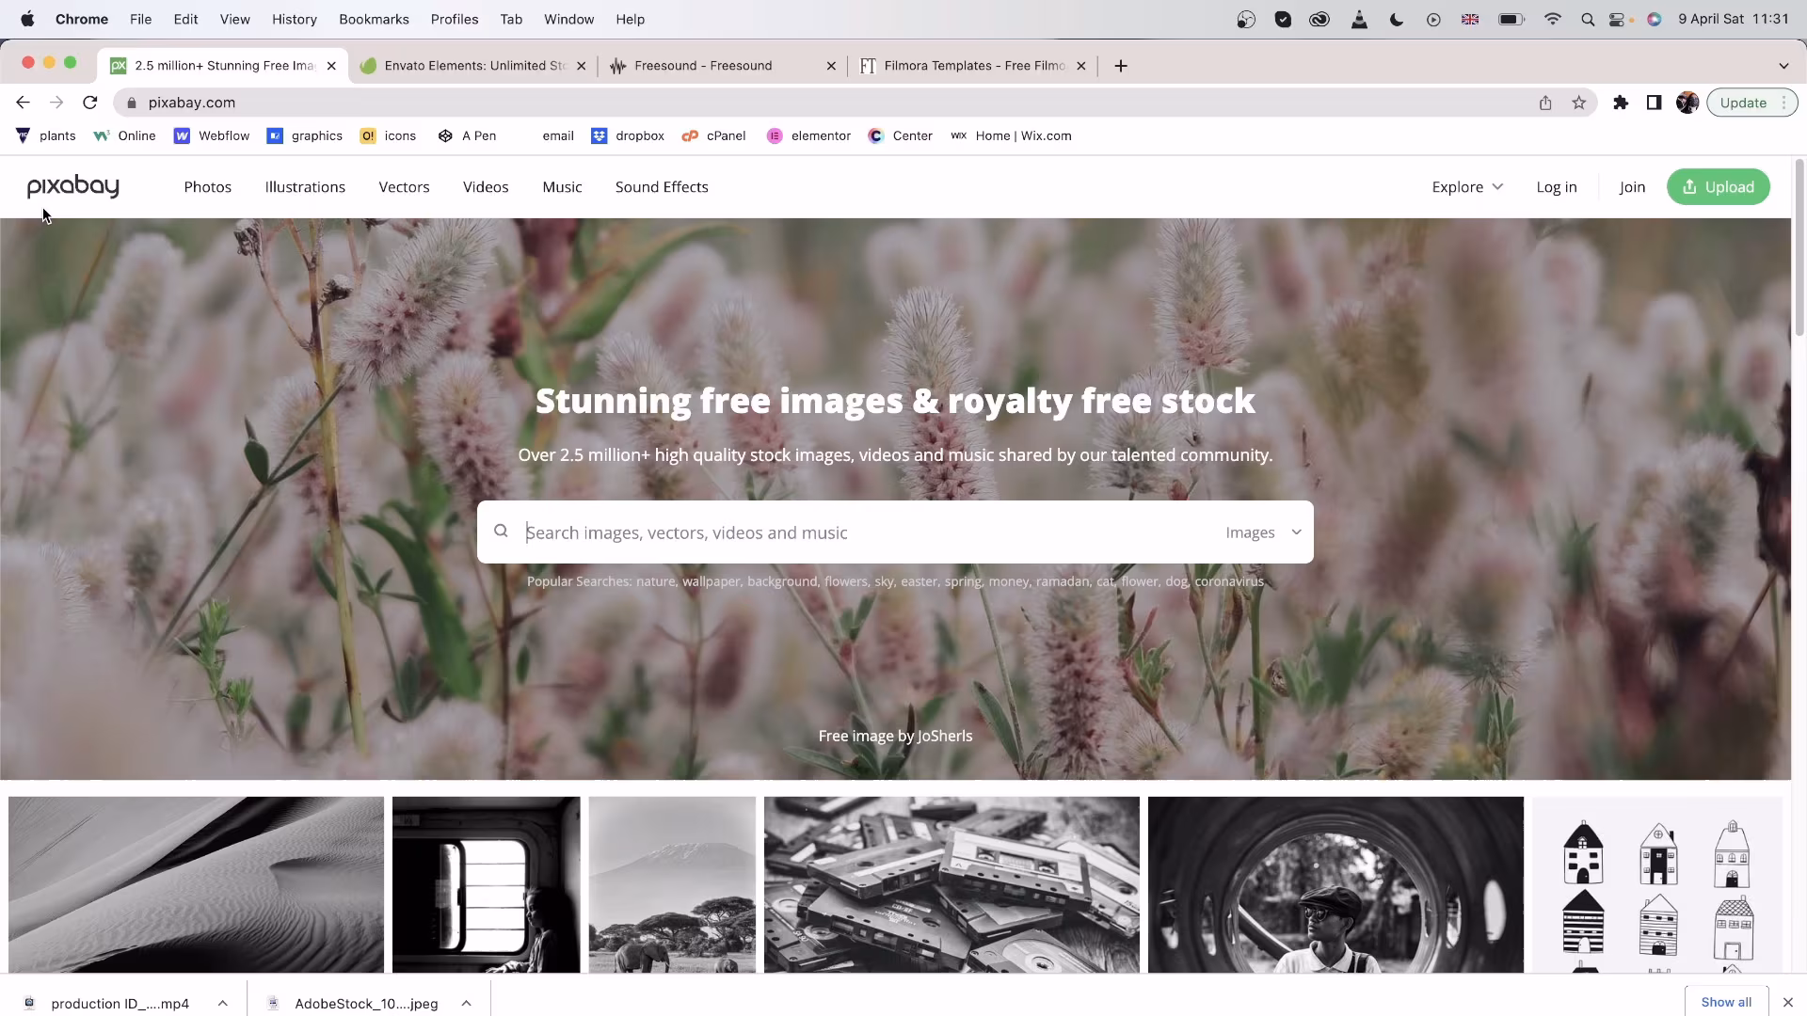Open the tab list chevron
The width and height of the screenshot is (1807, 1016).
1783,66
